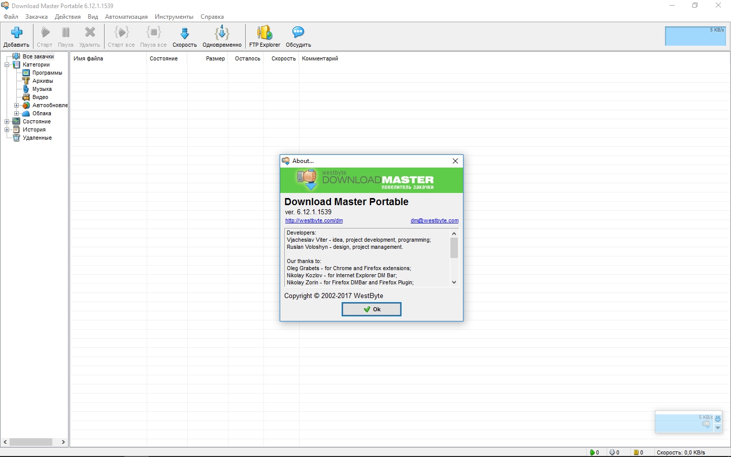The width and height of the screenshot is (731, 457).
Task: Close the About dialog with X
Action: (x=455, y=161)
